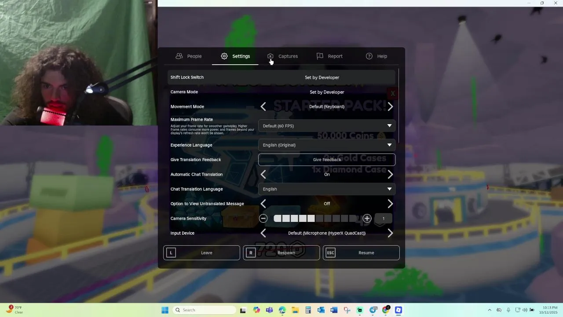The image size is (563, 317).
Task: Open Microsoft Teams from taskbar
Action: click(x=269, y=310)
